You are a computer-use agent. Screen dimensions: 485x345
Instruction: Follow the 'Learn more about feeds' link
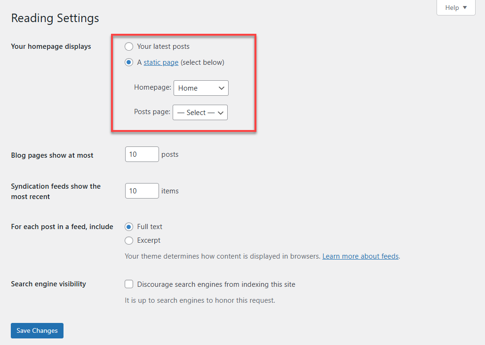[x=360, y=256]
